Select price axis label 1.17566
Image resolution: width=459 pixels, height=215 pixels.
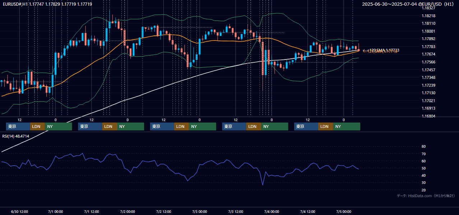[x=428, y=62]
